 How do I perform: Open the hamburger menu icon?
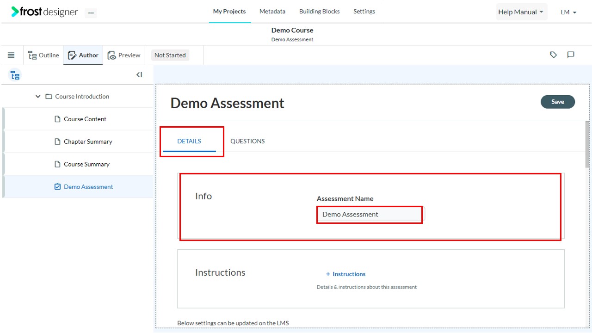coord(11,55)
